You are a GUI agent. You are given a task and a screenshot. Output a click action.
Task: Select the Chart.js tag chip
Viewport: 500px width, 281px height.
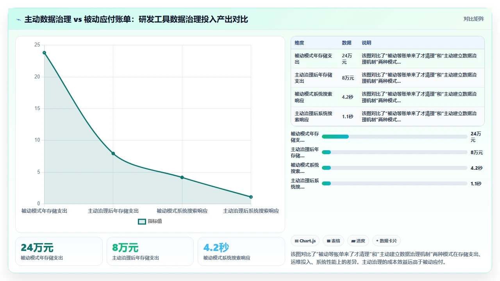coord(305,241)
